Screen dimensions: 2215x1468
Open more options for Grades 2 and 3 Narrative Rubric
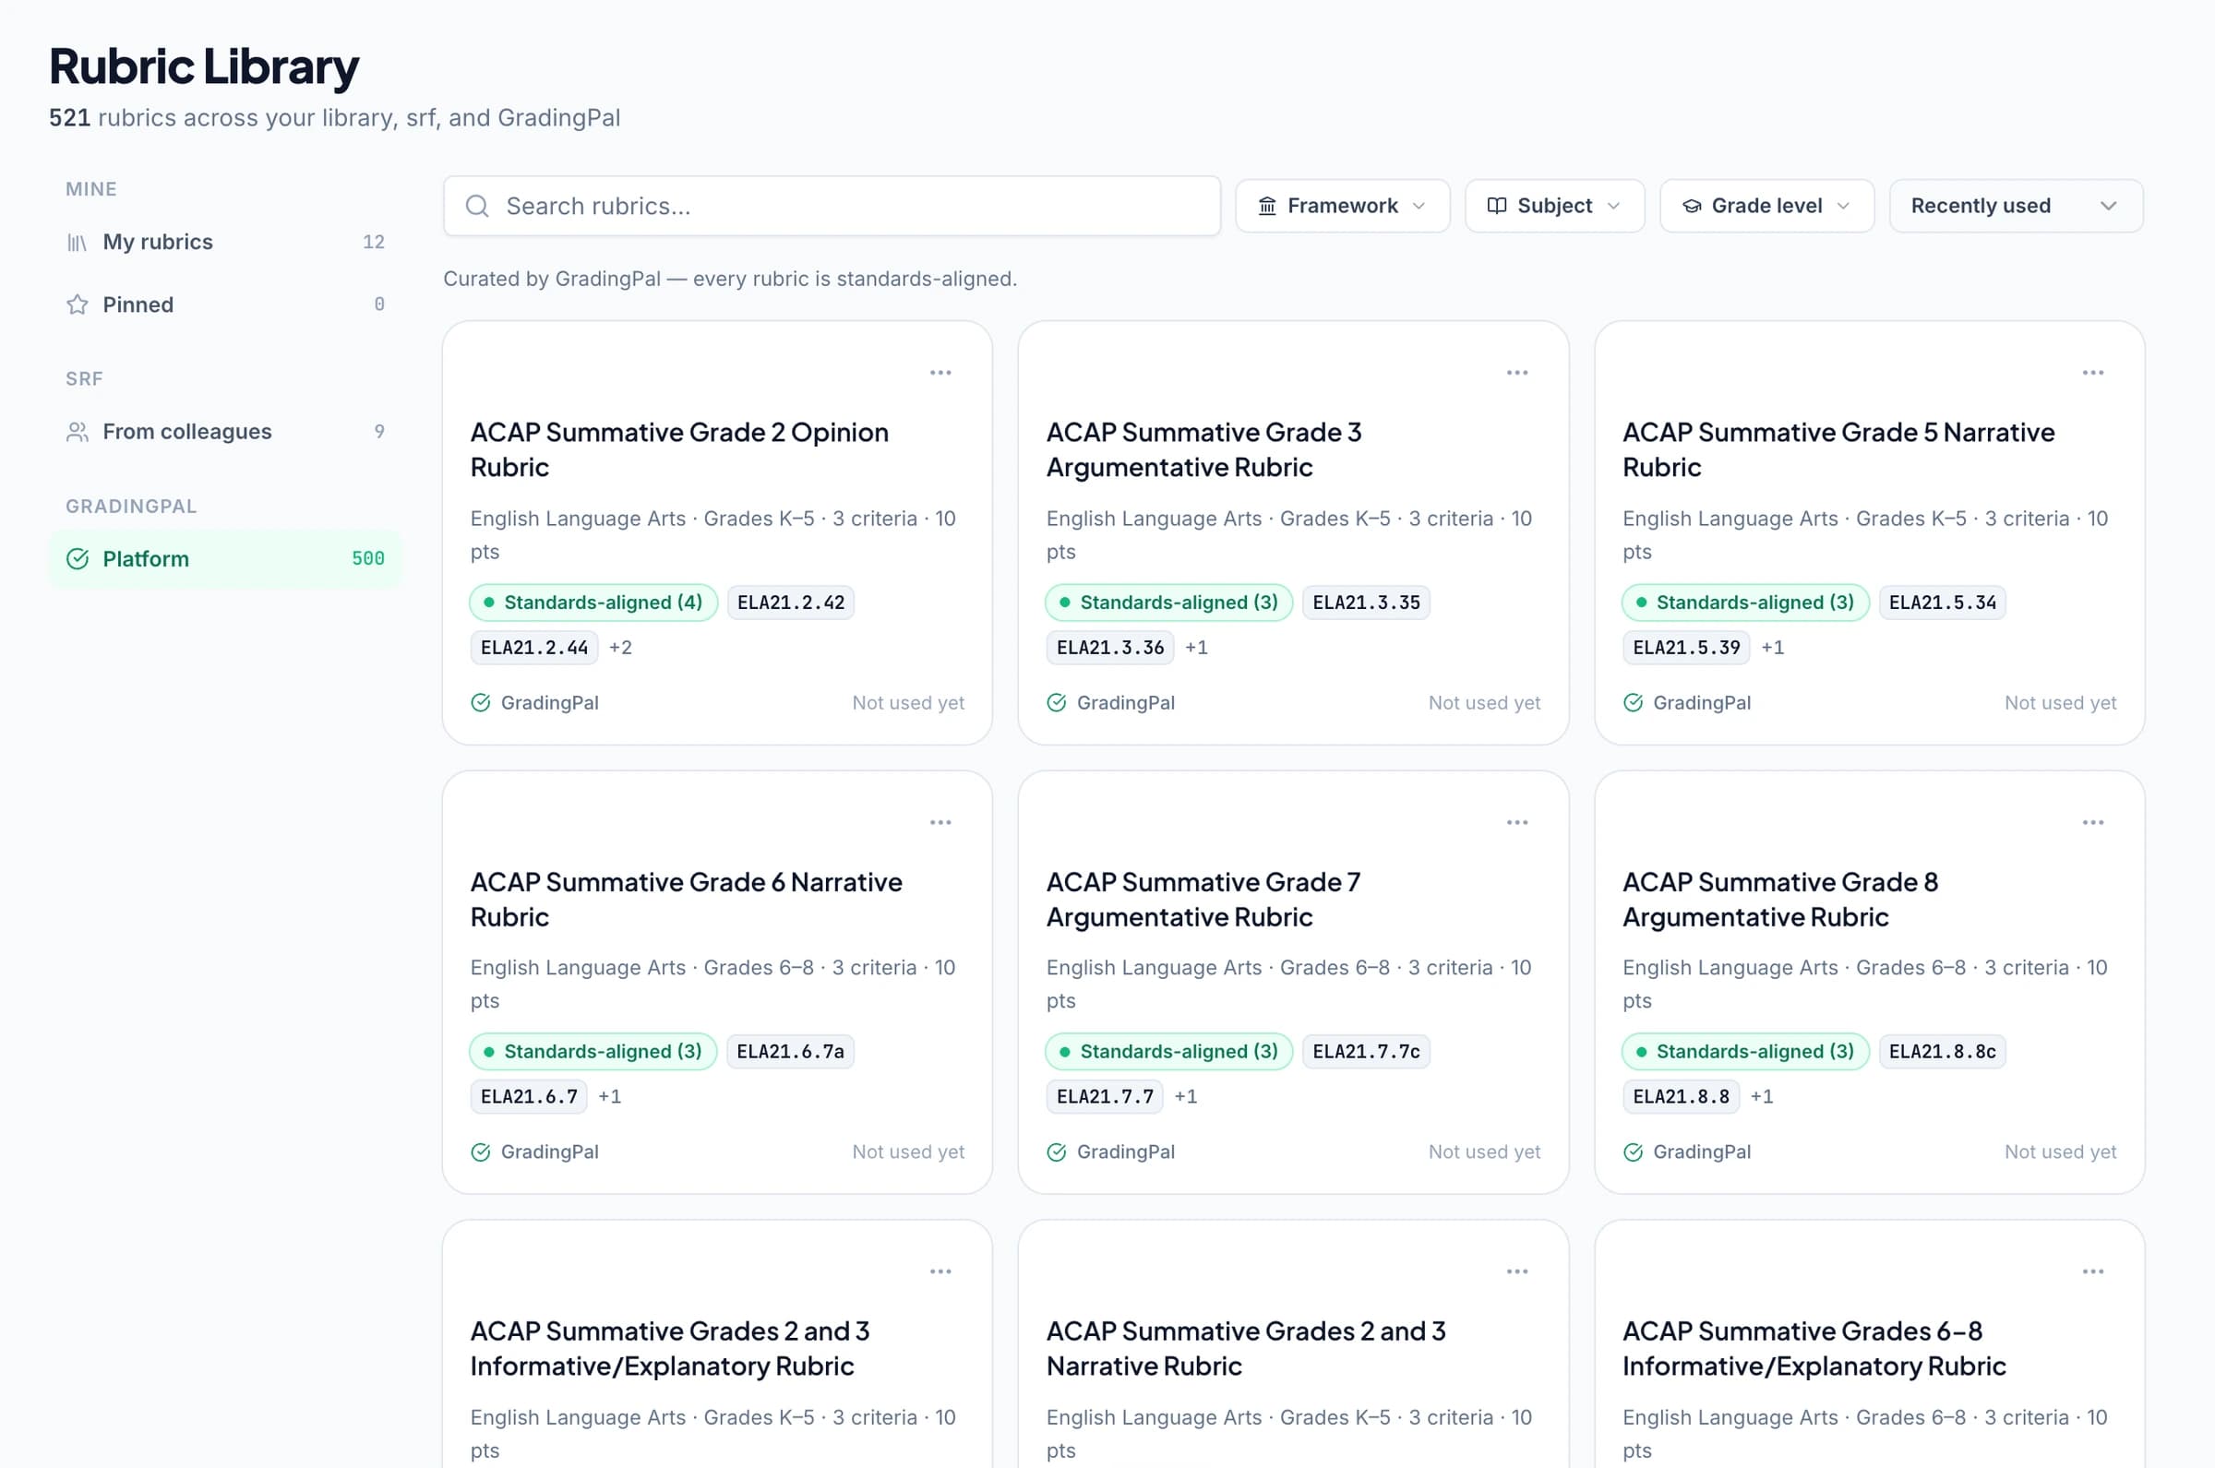[x=1517, y=1271]
